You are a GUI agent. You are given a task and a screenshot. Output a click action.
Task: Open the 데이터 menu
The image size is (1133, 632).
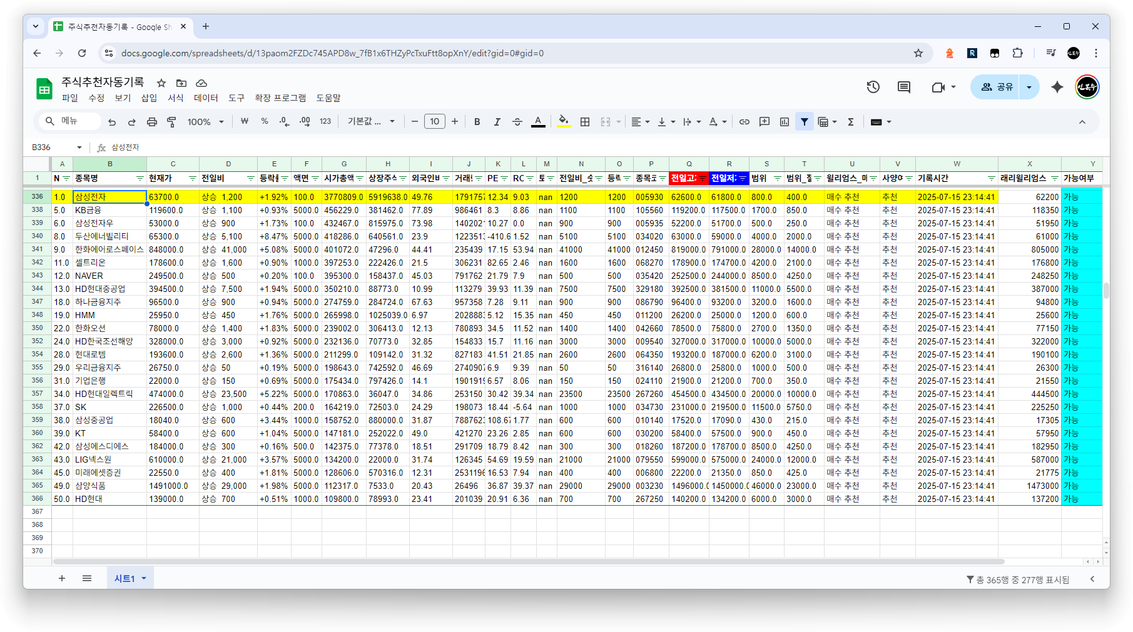click(x=206, y=98)
